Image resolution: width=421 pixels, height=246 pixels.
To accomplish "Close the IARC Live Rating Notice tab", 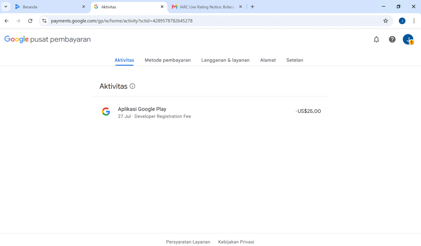I will pyautogui.click(x=241, y=7).
